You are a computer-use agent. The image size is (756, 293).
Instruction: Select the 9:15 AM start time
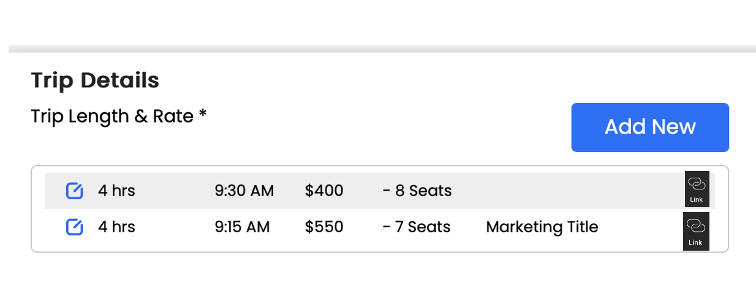tap(242, 227)
